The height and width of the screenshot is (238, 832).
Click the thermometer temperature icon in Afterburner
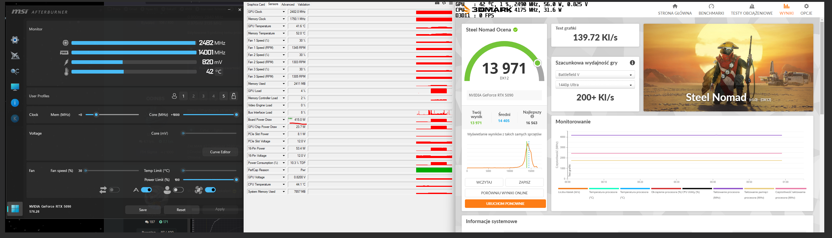[x=67, y=72]
